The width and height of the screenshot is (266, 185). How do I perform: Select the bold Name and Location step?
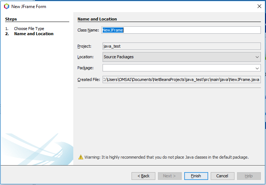click(34, 34)
